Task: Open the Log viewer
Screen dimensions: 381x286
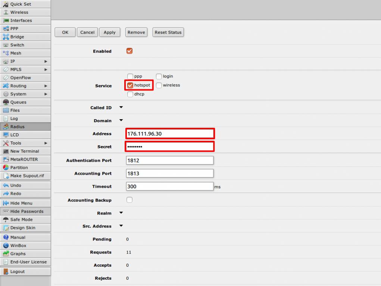Action: tap(13, 118)
